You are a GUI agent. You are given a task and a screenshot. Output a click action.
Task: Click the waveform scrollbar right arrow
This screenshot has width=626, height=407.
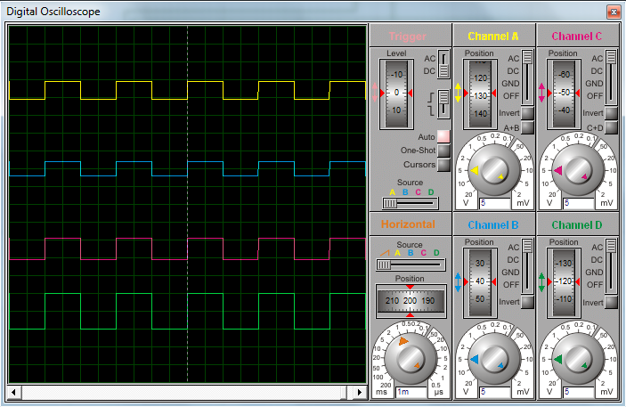click(x=360, y=392)
